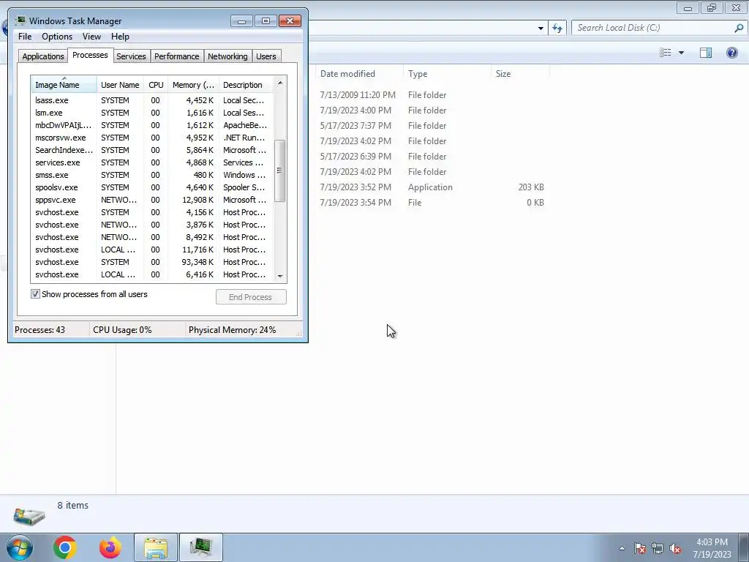Select the spoolsv.exe process row
This screenshot has width=749, height=562.
pos(152,187)
